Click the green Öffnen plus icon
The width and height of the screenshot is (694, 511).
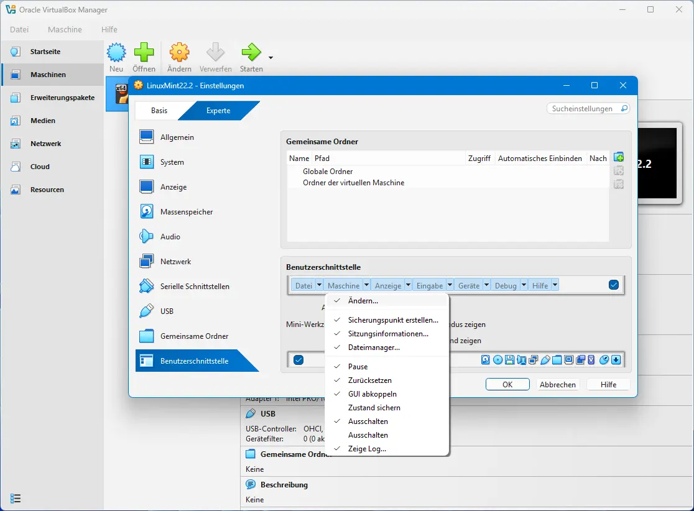(144, 53)
